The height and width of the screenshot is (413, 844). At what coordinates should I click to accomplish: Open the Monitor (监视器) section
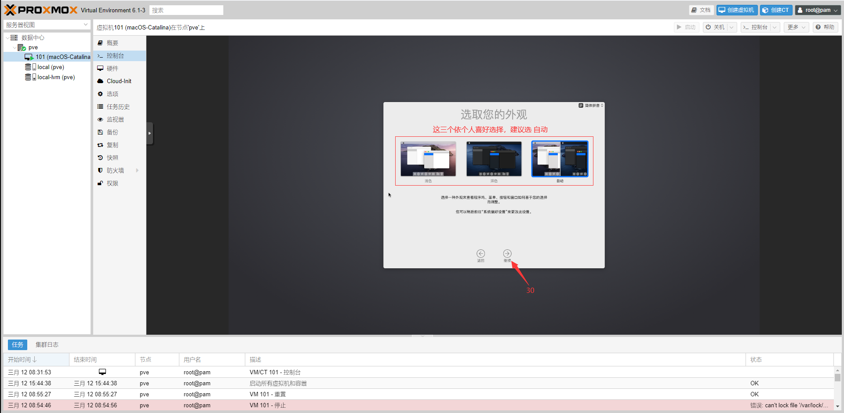[115, 120]
